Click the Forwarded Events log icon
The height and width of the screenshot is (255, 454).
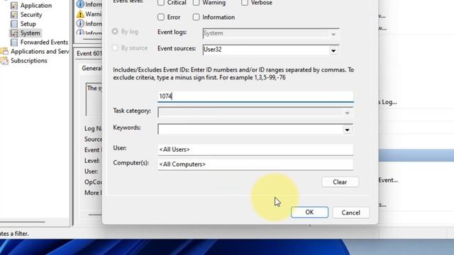[14, 42]
